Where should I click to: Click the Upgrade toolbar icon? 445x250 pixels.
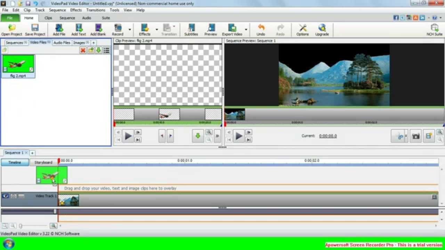[322, 30]
